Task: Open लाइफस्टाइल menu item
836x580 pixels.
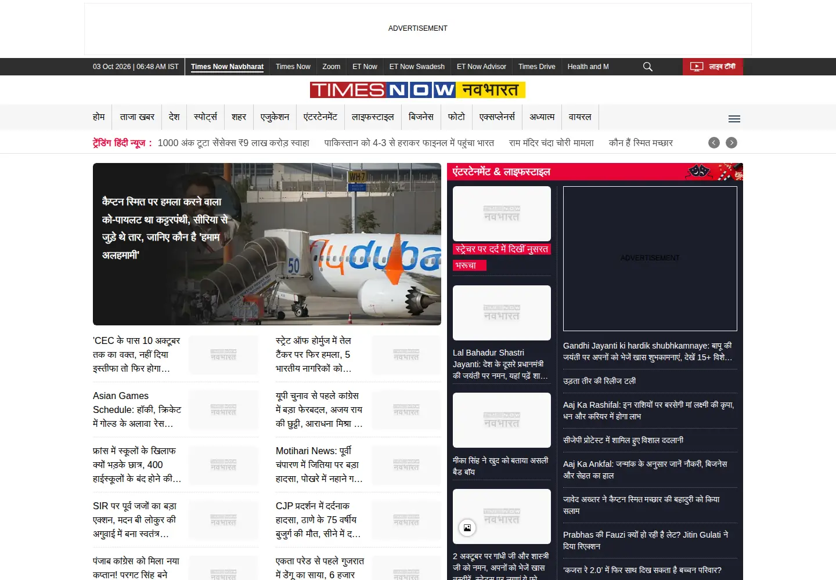Action: pos(373,117)
